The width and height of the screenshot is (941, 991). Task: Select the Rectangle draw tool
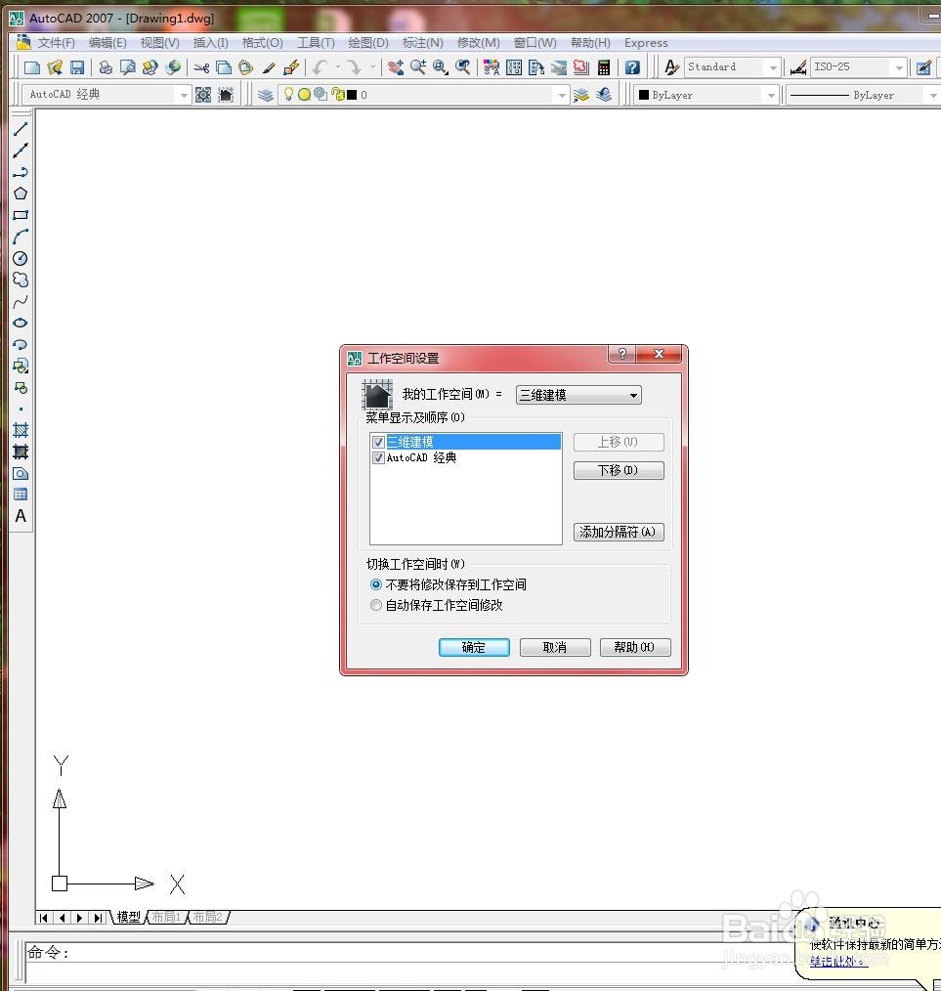[x=21, y=215]
